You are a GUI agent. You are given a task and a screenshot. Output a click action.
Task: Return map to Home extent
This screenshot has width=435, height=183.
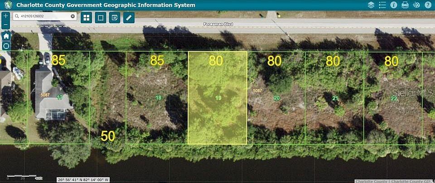click(6, 36)
